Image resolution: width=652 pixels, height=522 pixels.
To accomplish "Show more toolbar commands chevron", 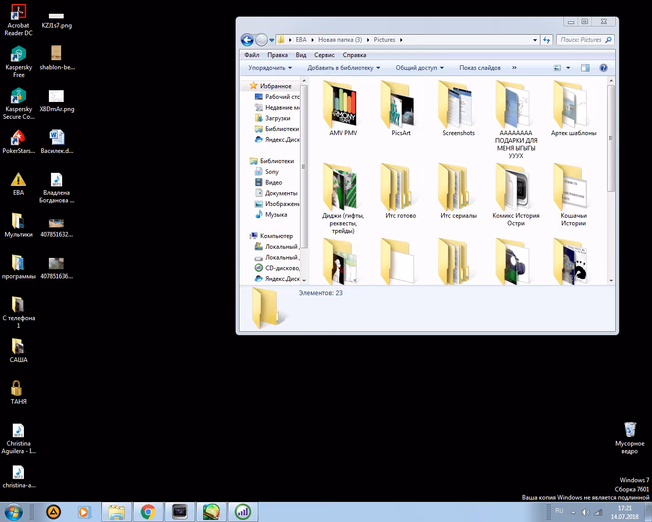I will (x=514, y=68).
